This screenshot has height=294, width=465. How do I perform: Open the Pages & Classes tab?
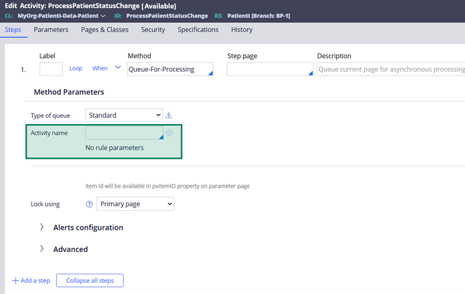pos(105,30)
